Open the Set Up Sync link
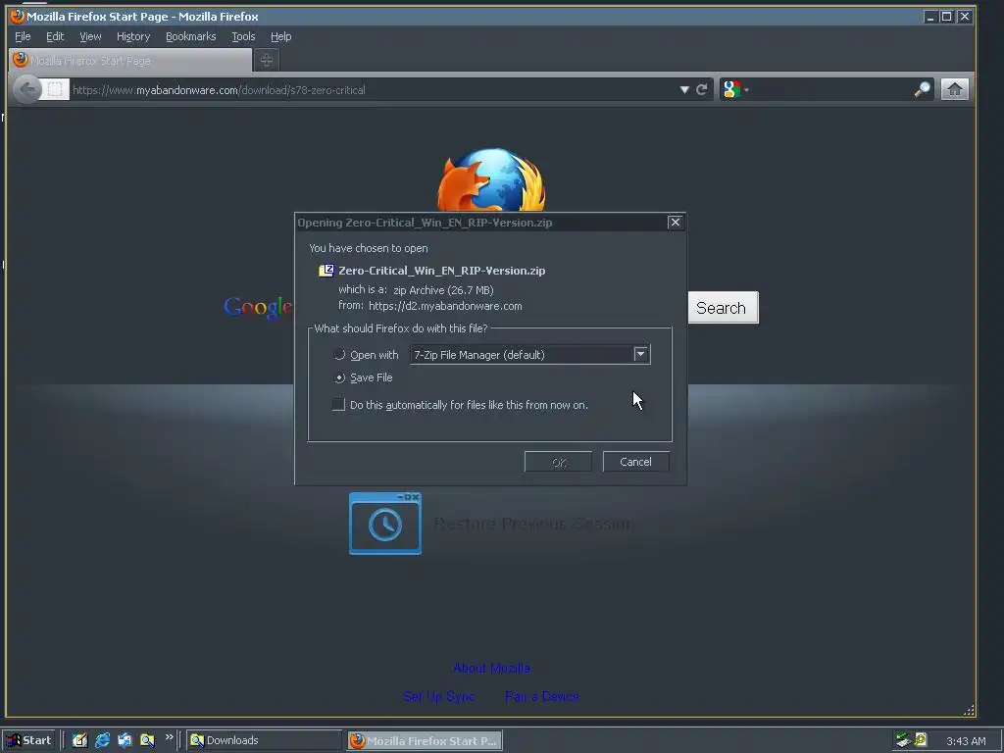 (x=439, y=696)
